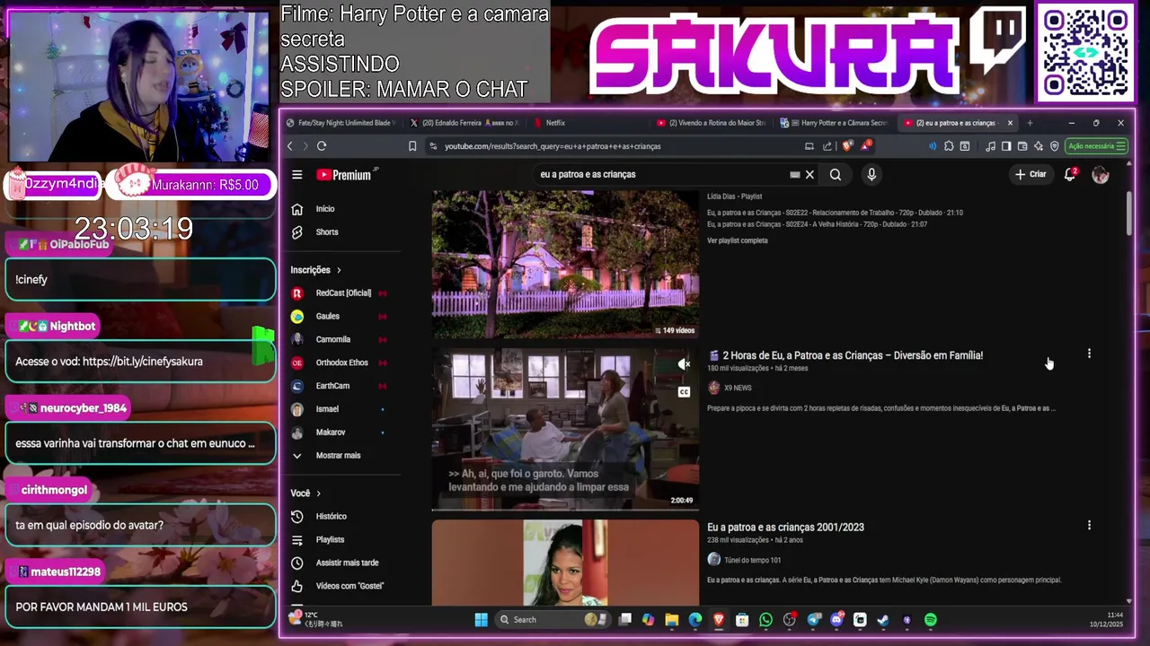Open a new browser tab with plus
The image size is (1150, 646).
pyautogui.click(x=1030, y=123)
